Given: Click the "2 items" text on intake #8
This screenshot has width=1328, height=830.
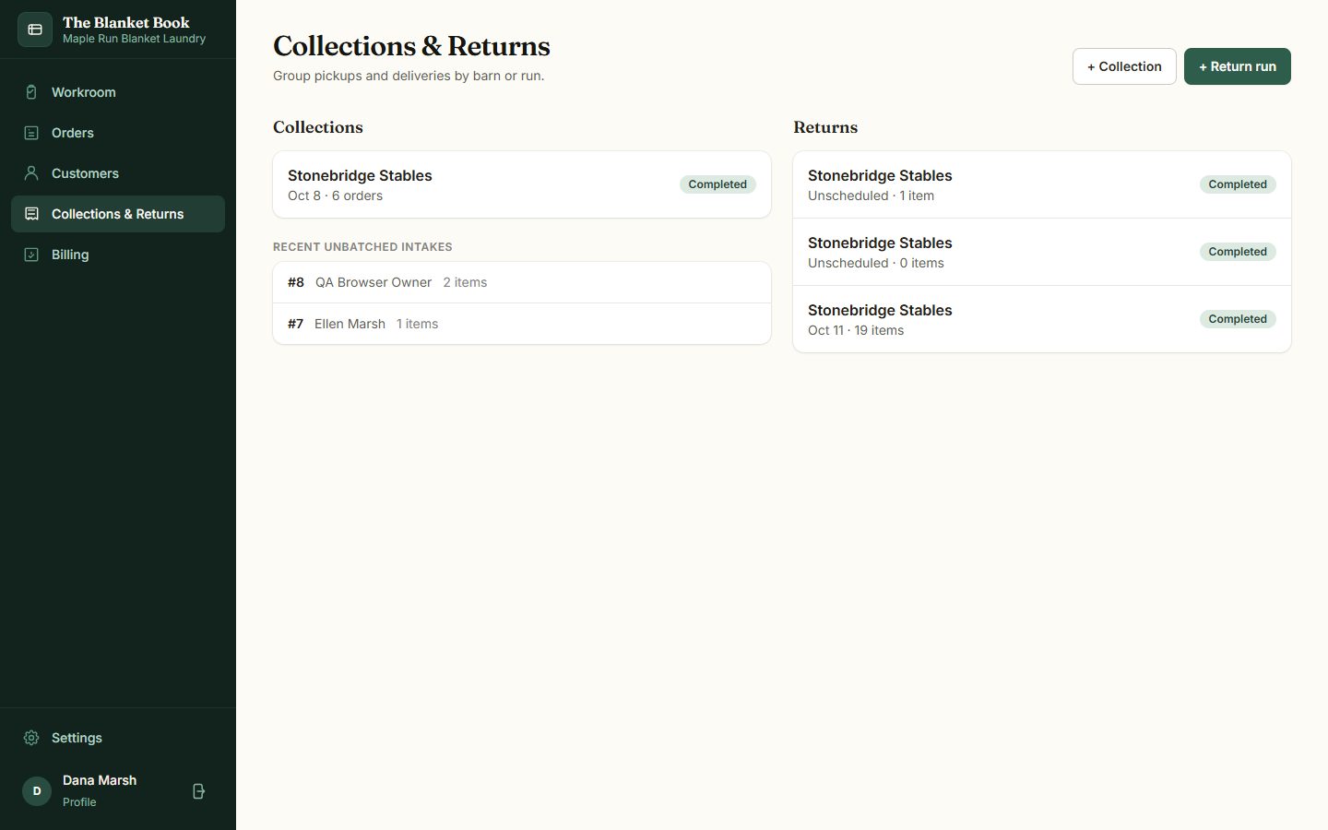Looking at the screenshot, I should pyautogui.click(x=465, y=282).
